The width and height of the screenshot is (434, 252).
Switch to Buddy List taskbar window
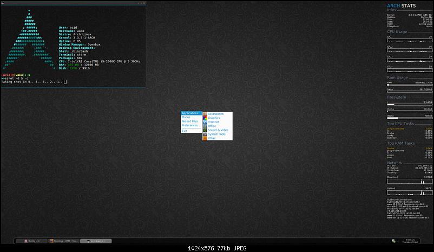(32, 241)
